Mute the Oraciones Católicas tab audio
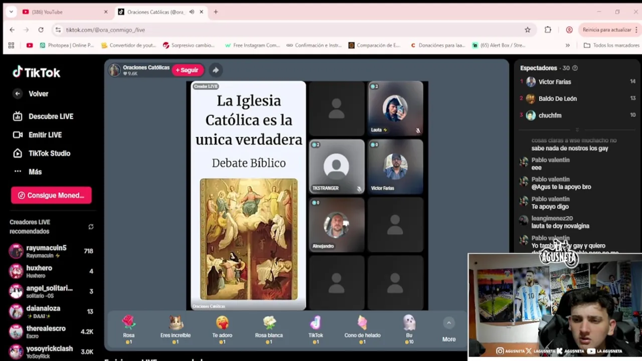This screenshot has width=642, height=361. [192, 12]
